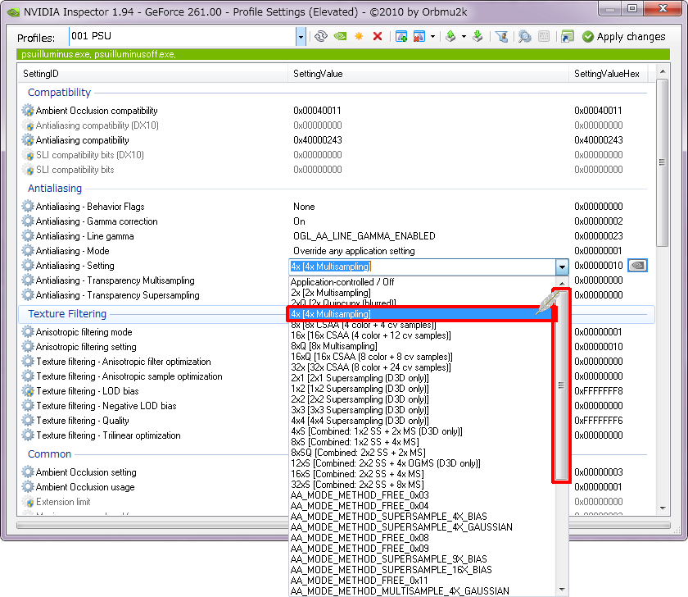Collapse the Antialiasing Setting dropdown arrow
Screen dimensions: 688x597
[x=562, y=267]
